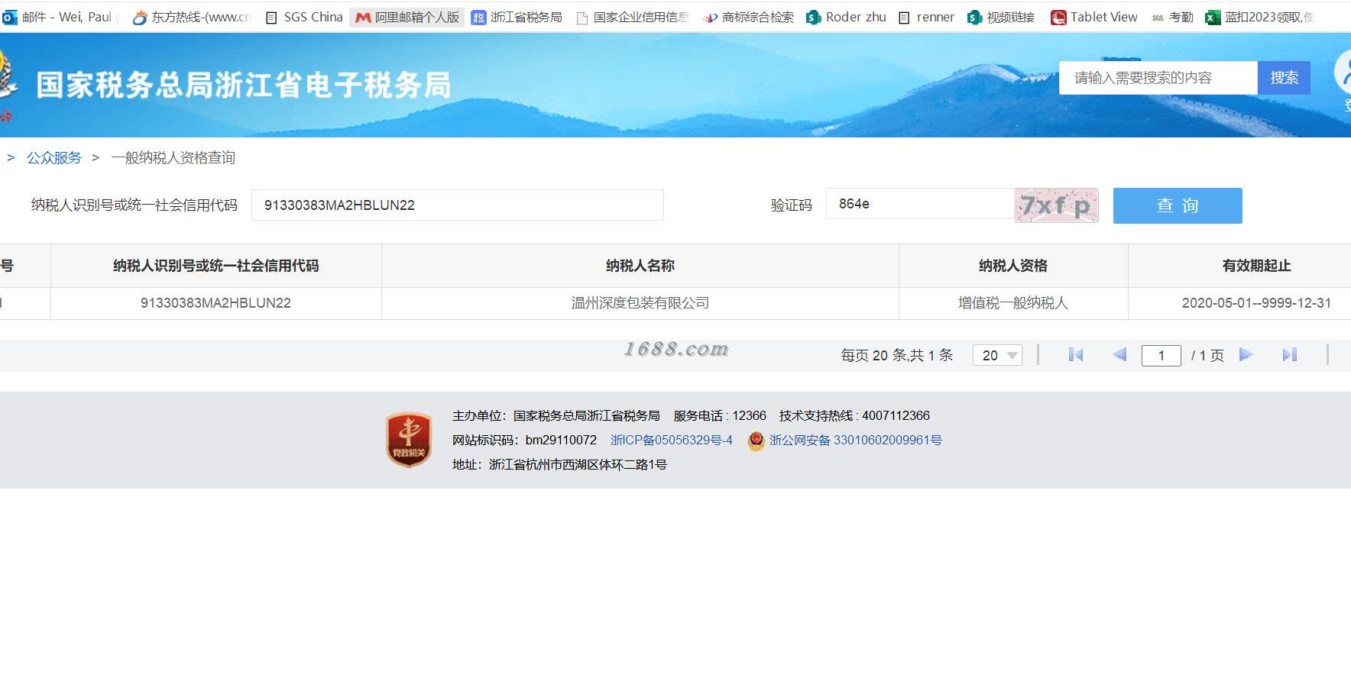The height and width of the screenshot is (694, 1351).
Task: Open the page size dropdown showing 20
Action: tap(997, 355)
